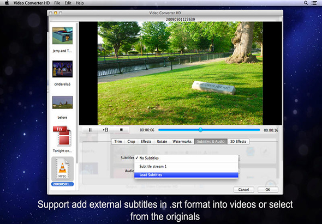Viewport: 322px width, 224px height.
Task: Open the Edit menu
Action: point(68,3)
